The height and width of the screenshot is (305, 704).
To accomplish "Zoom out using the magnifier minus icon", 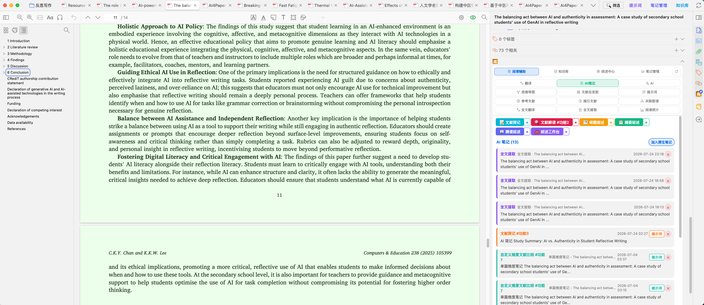I will pyautogui.click(x=20, y=17).
